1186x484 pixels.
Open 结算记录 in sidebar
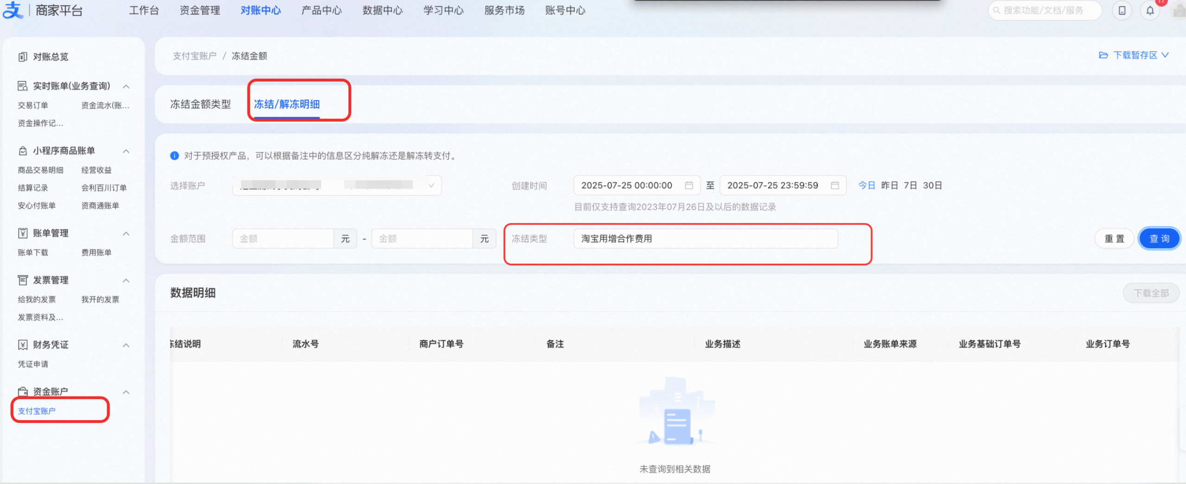tap(33, 188)
